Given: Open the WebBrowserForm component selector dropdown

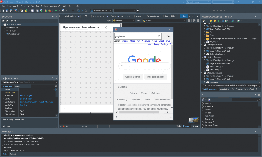Looking at the screenshot, I should [x=57, y=82].
